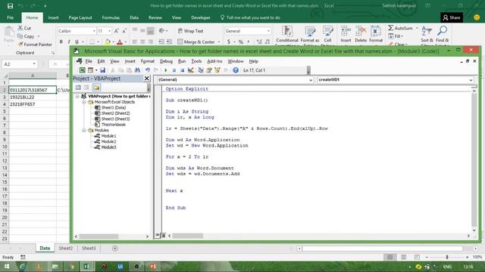Collapse Microsoft Excel Objects folder node

click(84, 102)
